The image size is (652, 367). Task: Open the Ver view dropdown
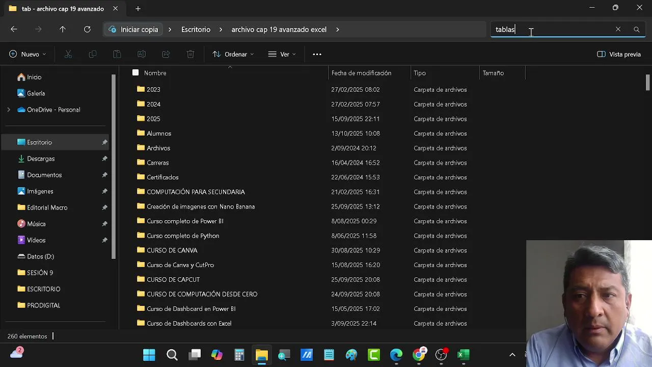point(282,54)
